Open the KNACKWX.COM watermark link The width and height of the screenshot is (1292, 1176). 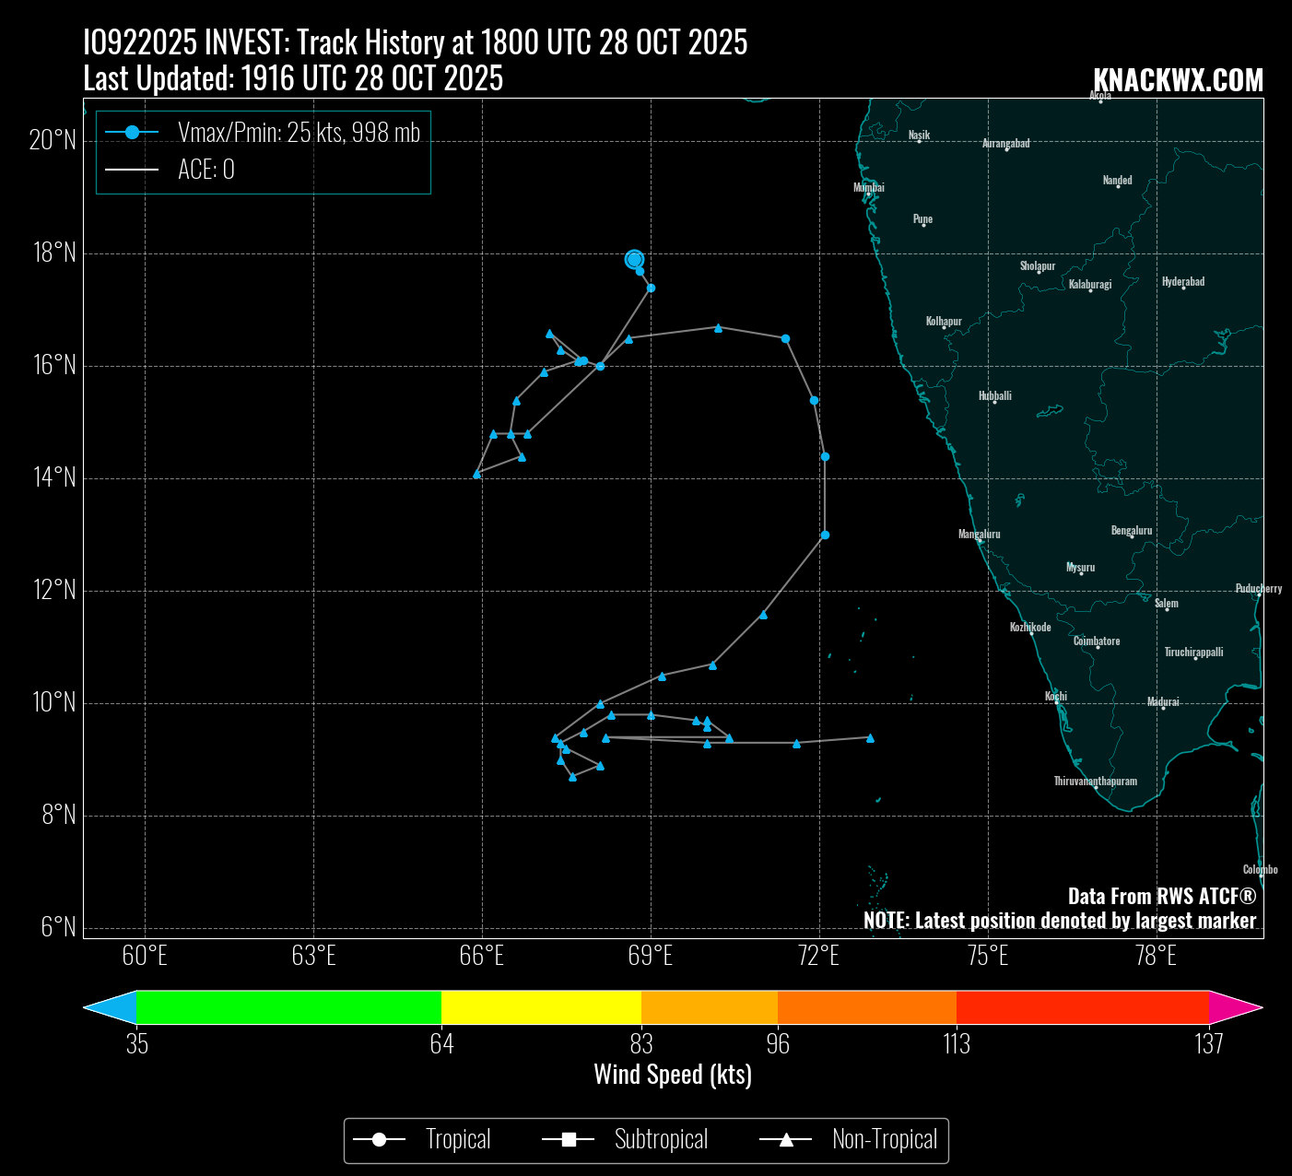(1177, 81)
